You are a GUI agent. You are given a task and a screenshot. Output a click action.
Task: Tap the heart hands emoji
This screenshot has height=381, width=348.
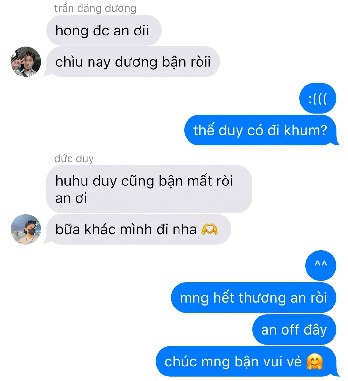(210, 229)
